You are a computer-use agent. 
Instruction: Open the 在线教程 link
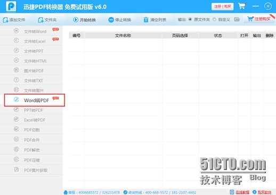(242, 192)
